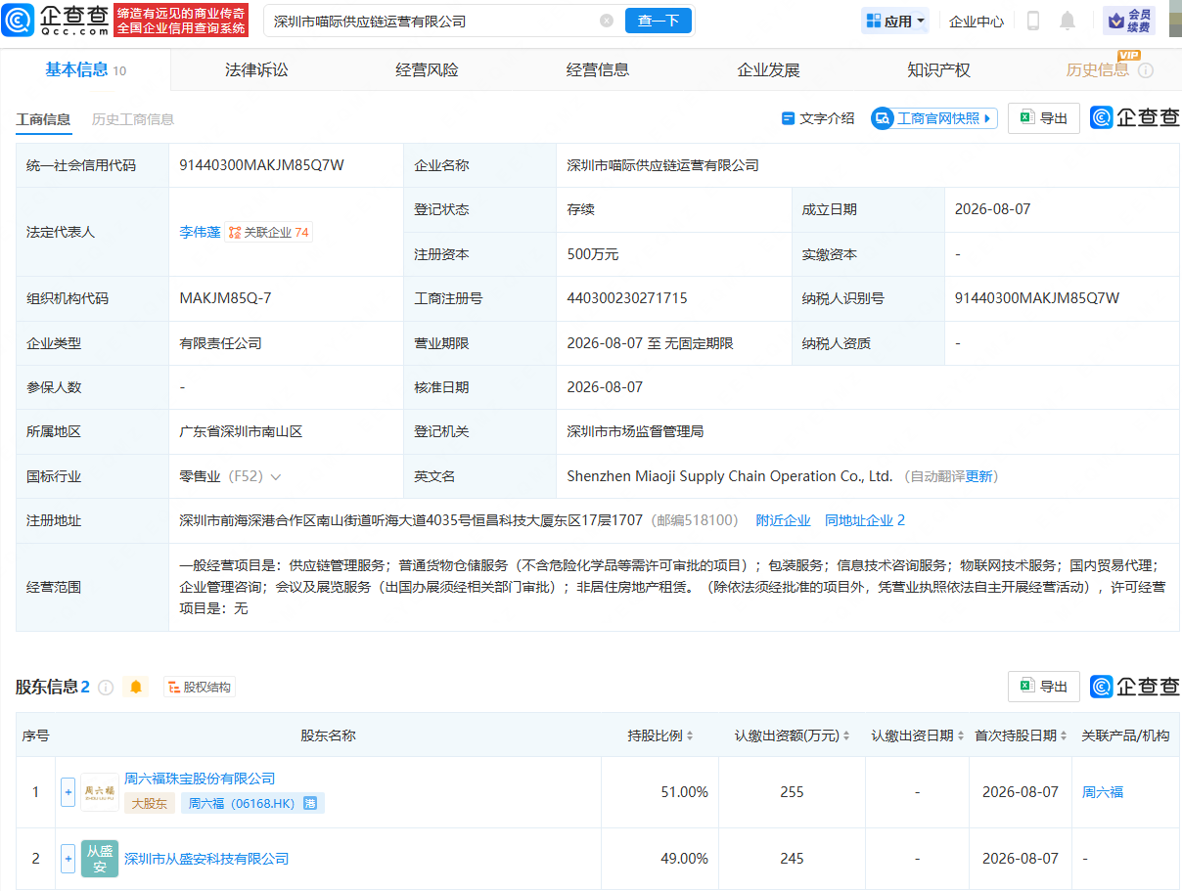1182x891 pixels.
Task: Open 同地址企业 2 link
Action: pyautogui.click(x=865, y=520)
